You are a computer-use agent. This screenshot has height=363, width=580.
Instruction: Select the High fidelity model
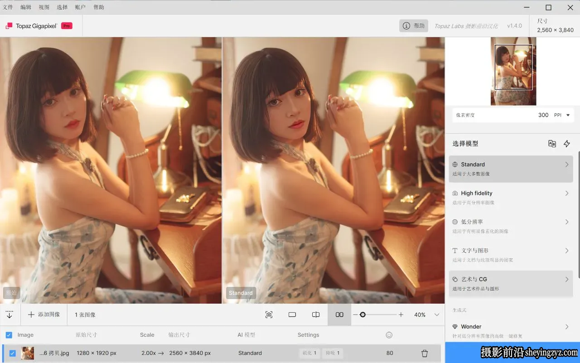[511, 198]
